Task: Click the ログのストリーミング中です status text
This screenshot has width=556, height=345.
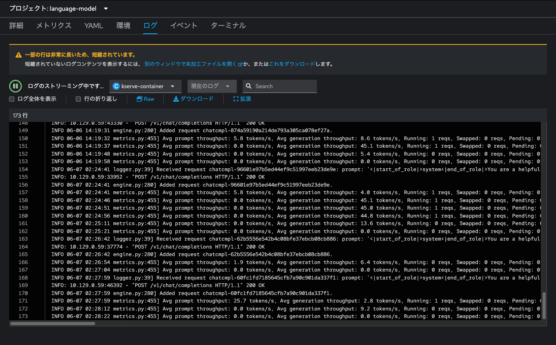Action: point(66,86)
